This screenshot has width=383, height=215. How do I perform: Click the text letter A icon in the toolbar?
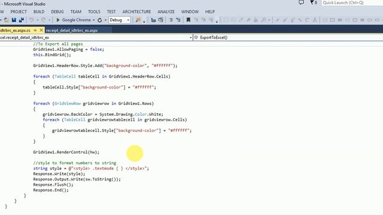point(315,20)
